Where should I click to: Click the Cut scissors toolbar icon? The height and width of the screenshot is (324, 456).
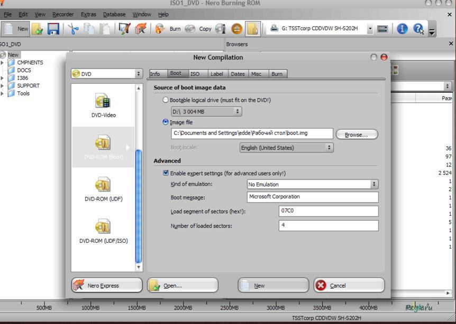74,29
